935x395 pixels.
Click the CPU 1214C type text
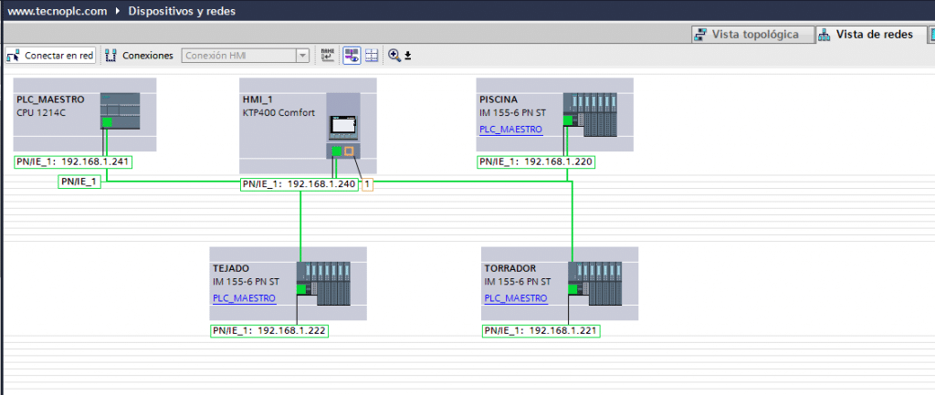pyautogui.click(x=41, y=112)
